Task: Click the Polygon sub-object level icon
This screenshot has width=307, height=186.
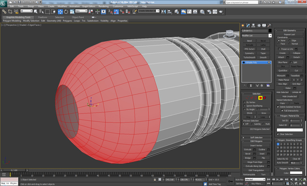Action: point(260,98)
